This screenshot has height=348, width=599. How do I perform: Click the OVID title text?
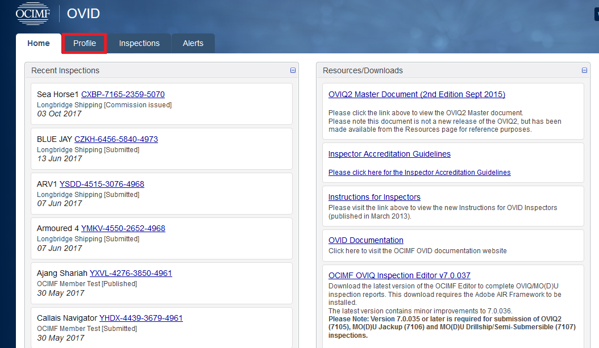[84, 14]
